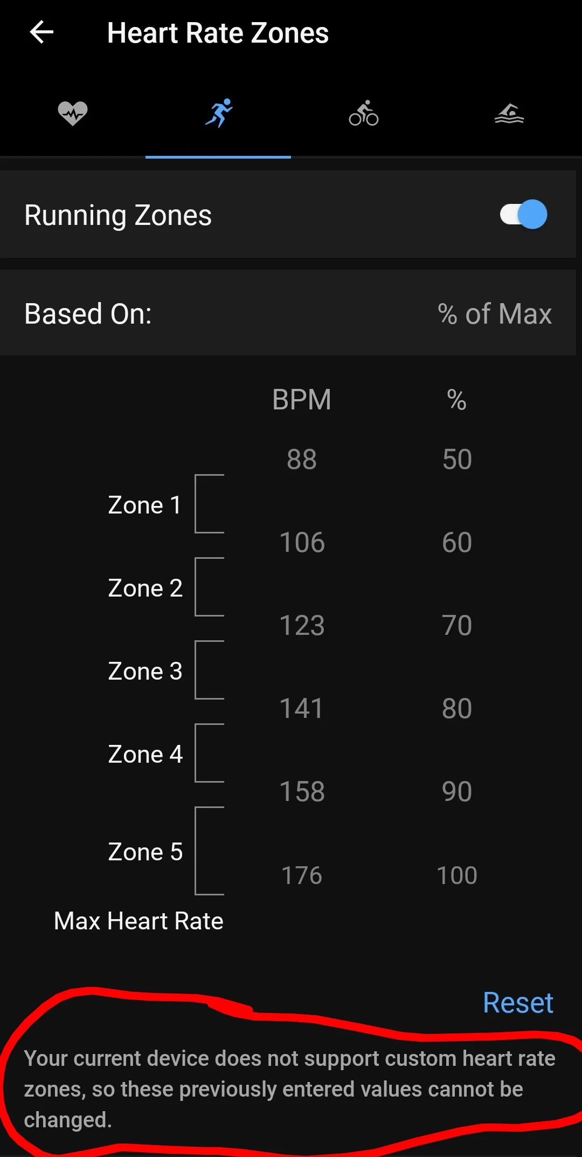Tap the Reset link
Image resolution: width=582 pixels, height=1157 pixels.
[518, 1003]
